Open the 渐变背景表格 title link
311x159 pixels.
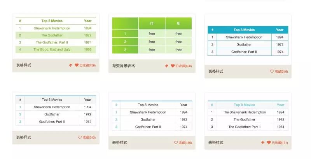click(123, 66)
